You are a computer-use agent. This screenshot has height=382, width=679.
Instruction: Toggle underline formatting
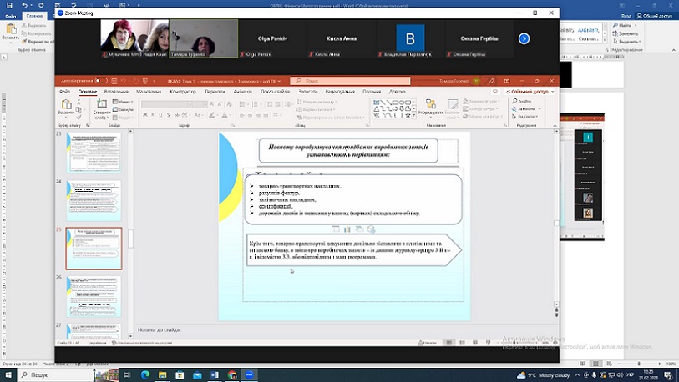pyautogui.click(x=160, y=115)
